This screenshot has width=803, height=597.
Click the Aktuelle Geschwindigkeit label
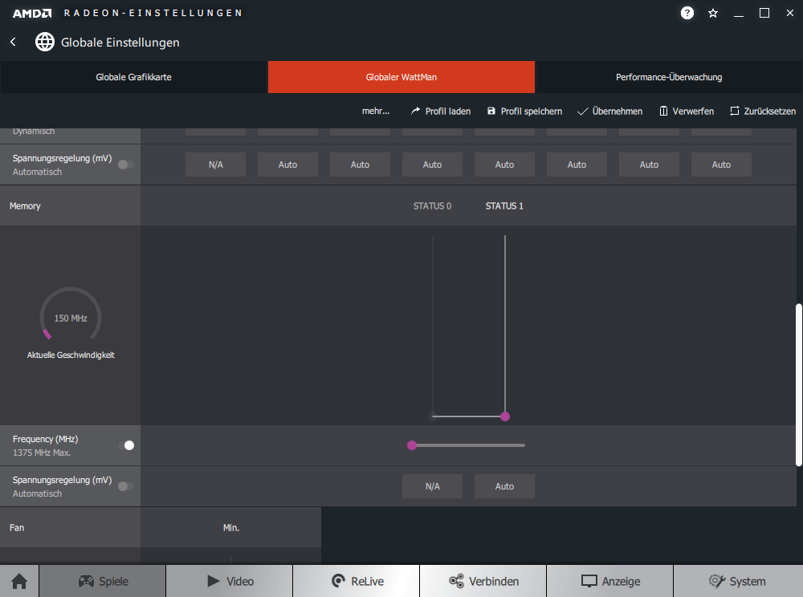click(71, 355)
